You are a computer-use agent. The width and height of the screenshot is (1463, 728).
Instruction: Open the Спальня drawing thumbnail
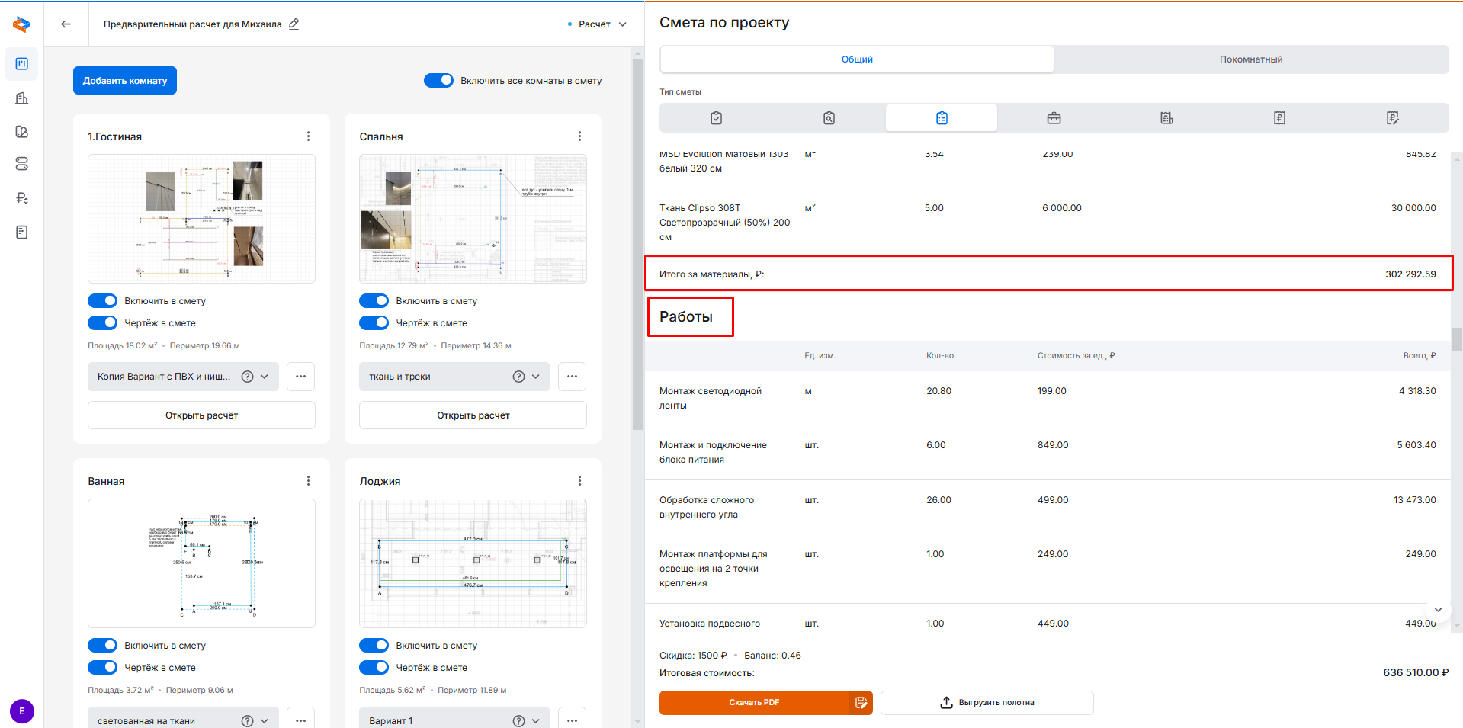click(473, 219)
